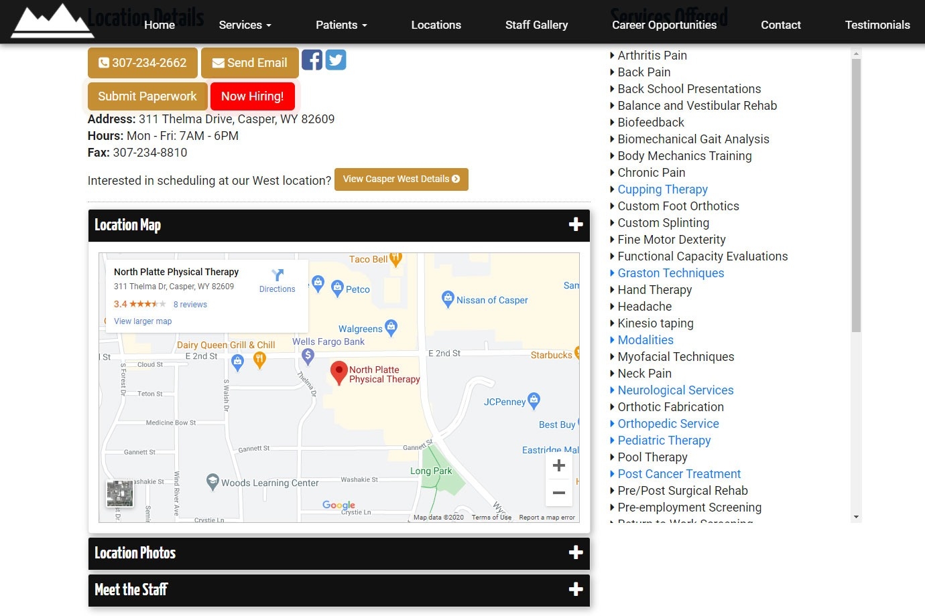Screen dimensions: 925x616
Task: Open the Pediatric Therapy link
Action: (664, 441)
